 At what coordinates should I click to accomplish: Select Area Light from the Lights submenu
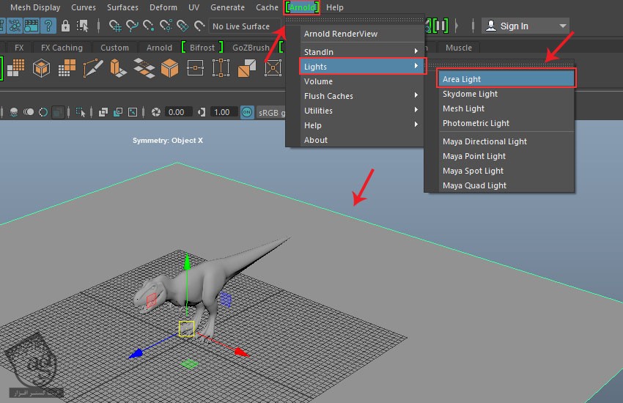(506, 79)
